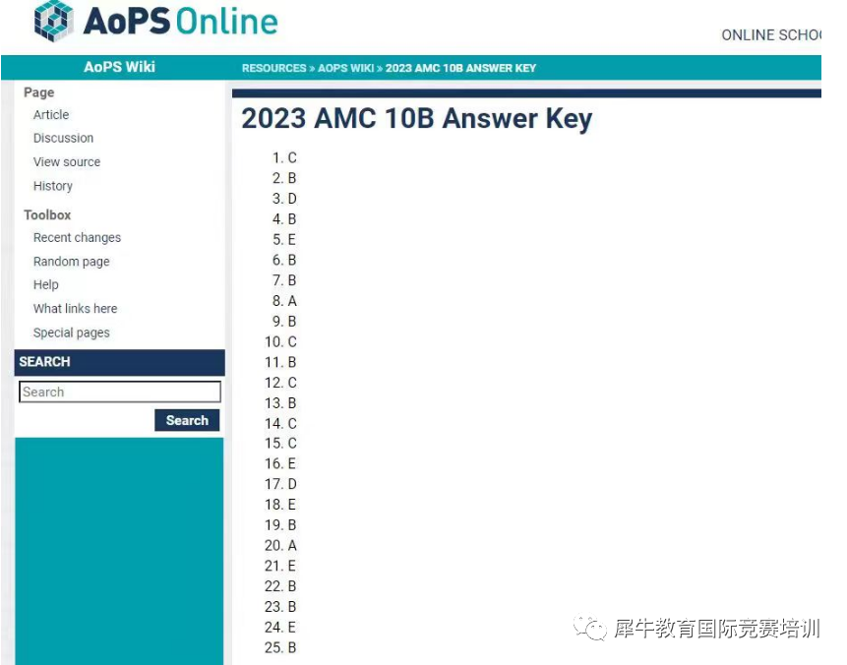Screen dimensions: 847x665
Task: Click the 2023 AMC 10B Answer Key heading
Action: click(416, 118)
